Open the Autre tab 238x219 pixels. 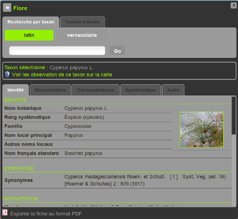point(173,90)
